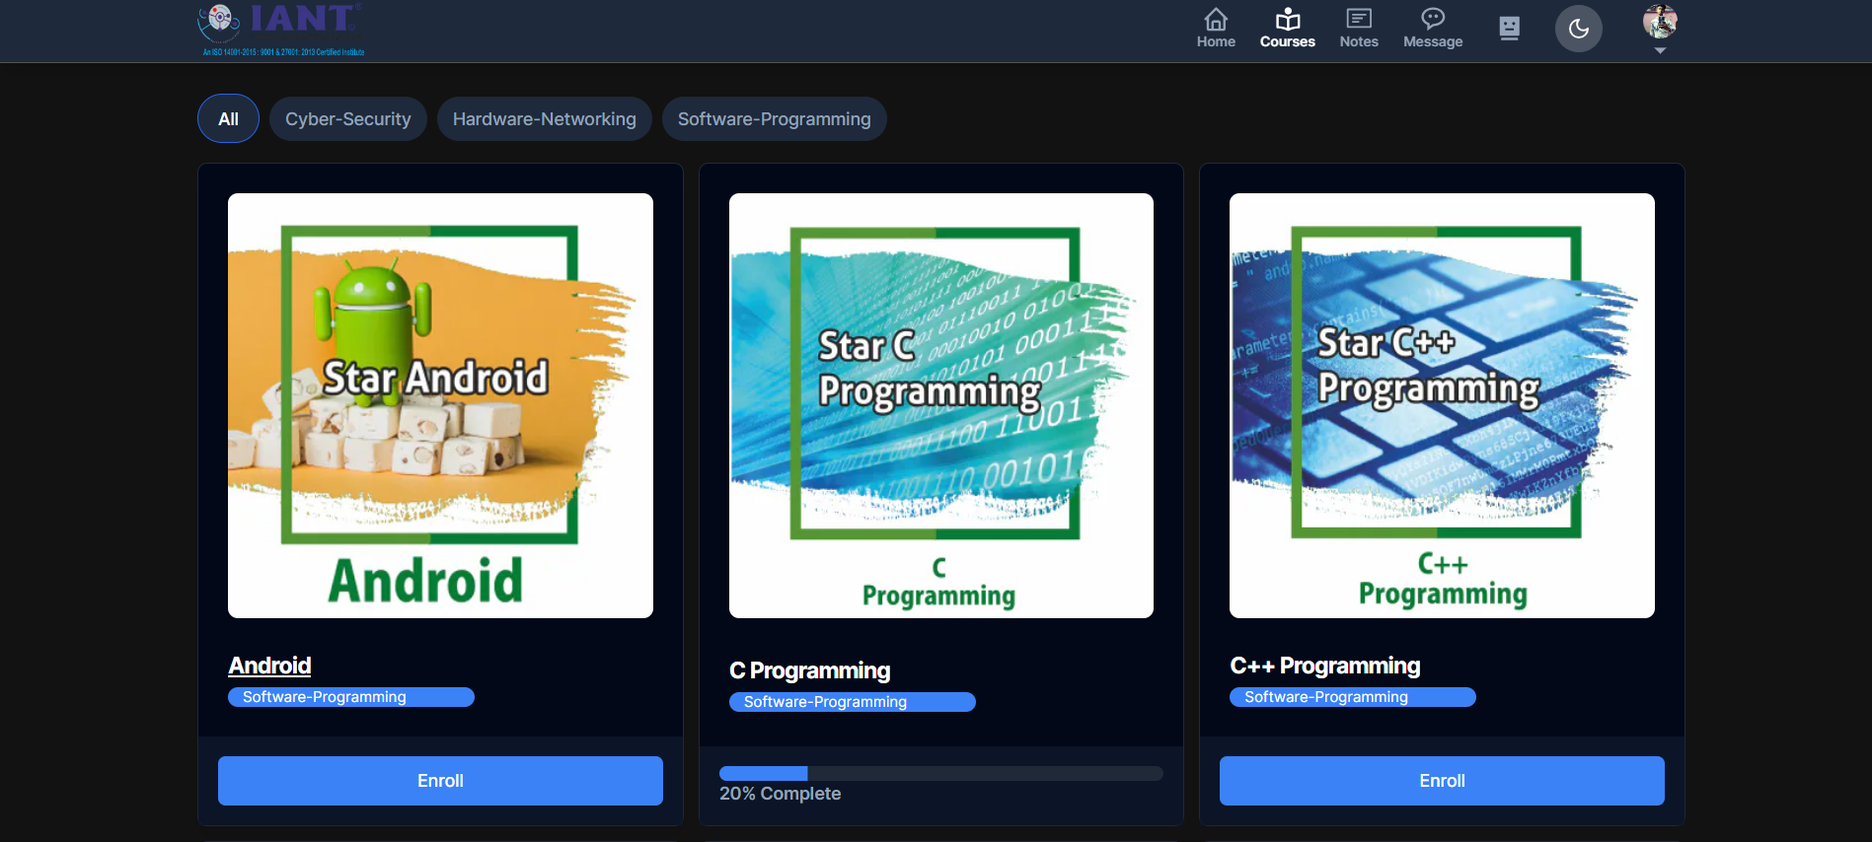The image size is (1872, 842).
Task: Click the C Programming progress bar
Action: [x=940, y=774]
